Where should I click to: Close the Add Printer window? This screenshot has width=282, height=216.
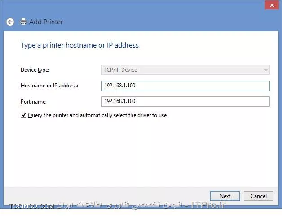point(272,5)
